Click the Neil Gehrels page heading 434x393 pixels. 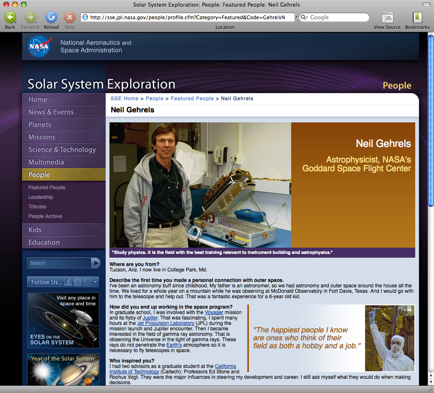coord(132,110)
